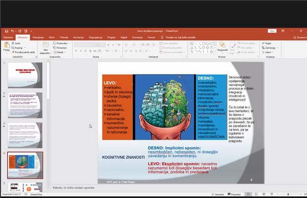Align text left
Screen dimensions: 307x198
click(126, 51)
